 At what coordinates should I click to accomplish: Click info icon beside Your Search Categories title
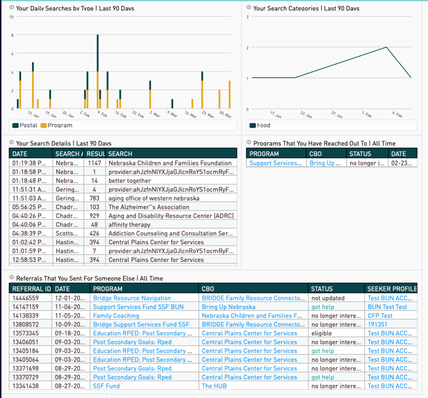coord(249,8)
